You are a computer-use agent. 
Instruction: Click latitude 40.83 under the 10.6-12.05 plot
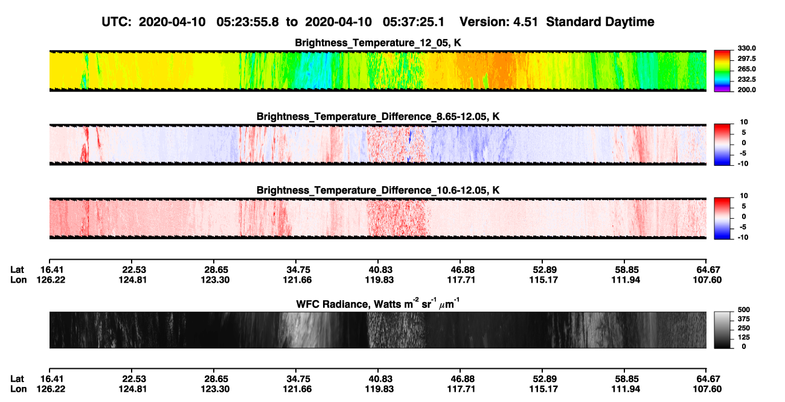coord(380,269)
